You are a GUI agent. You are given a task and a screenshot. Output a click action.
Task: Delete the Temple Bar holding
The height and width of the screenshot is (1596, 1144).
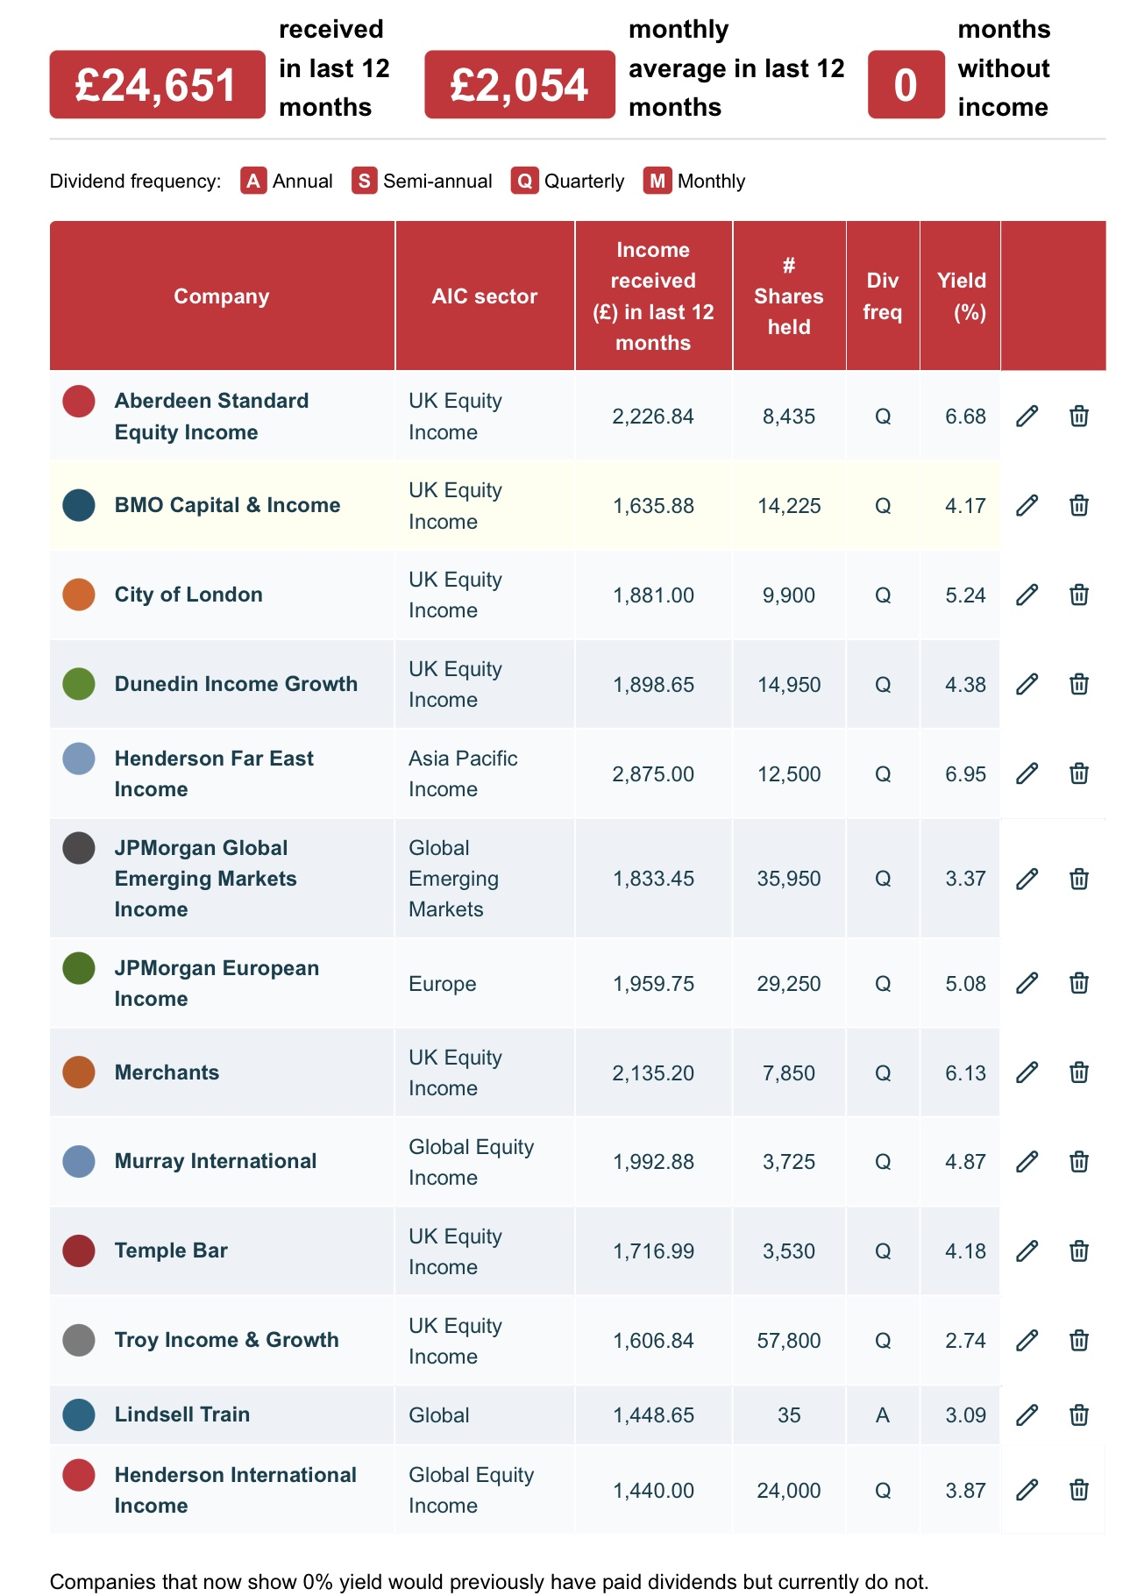coord(1079,1250)
